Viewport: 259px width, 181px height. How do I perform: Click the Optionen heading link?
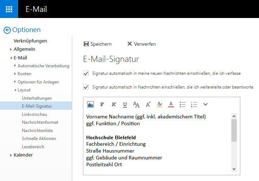click(27, 30)
